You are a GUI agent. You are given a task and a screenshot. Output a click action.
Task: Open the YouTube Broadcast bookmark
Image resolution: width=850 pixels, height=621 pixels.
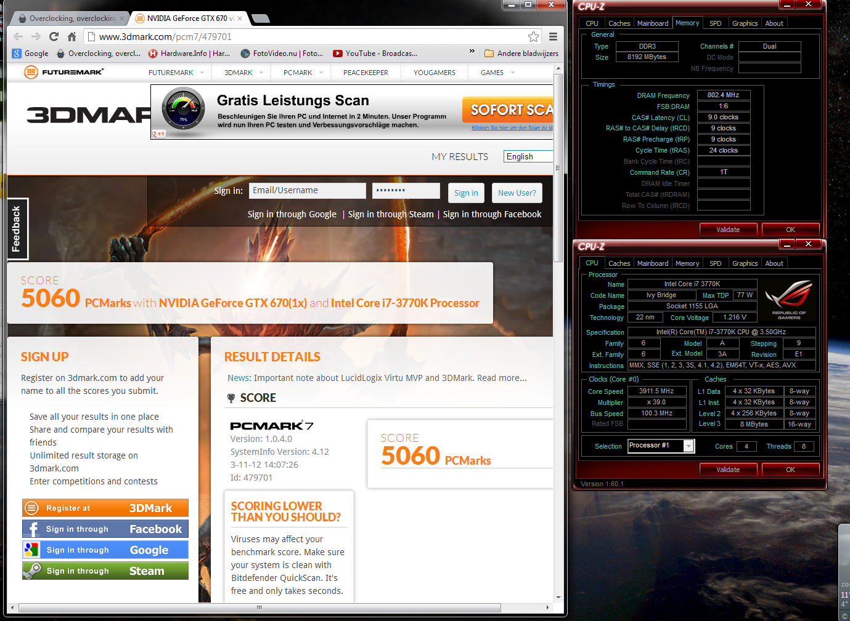375,54
